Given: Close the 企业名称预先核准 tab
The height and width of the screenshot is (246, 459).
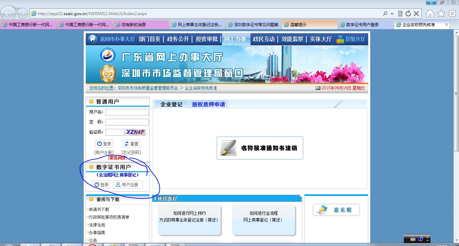Looking at the screenshot, I should click(x=447, y=24).
